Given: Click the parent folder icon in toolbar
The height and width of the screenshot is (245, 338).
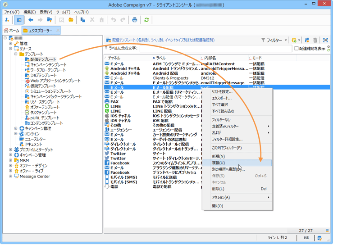Looking at the screenshot, I should coord(50,20).
